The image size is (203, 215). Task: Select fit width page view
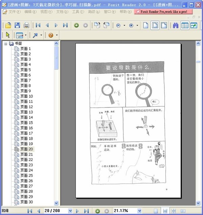pyautogui.click(x=164, y=25)
